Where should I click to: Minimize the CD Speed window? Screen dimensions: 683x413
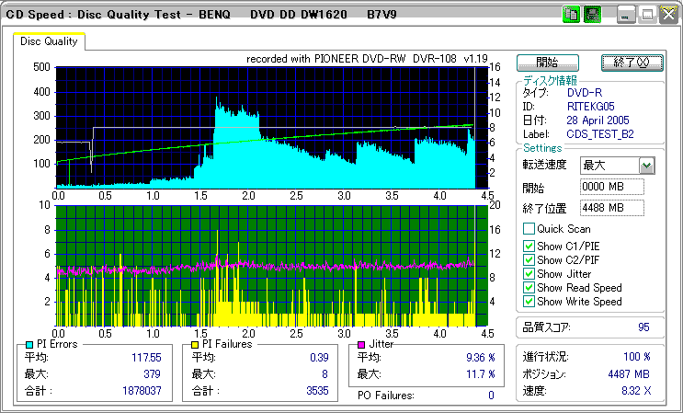pos(627,14)
